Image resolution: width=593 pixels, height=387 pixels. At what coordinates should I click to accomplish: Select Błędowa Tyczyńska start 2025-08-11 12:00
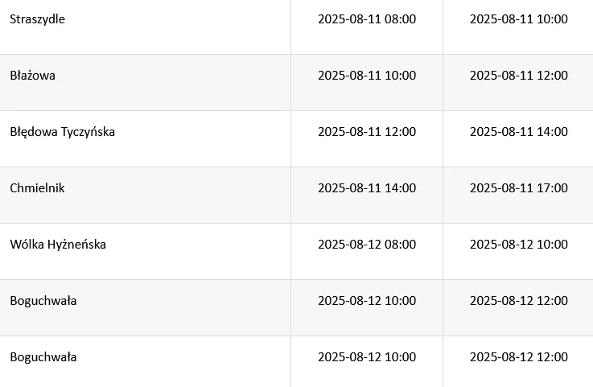367,132
